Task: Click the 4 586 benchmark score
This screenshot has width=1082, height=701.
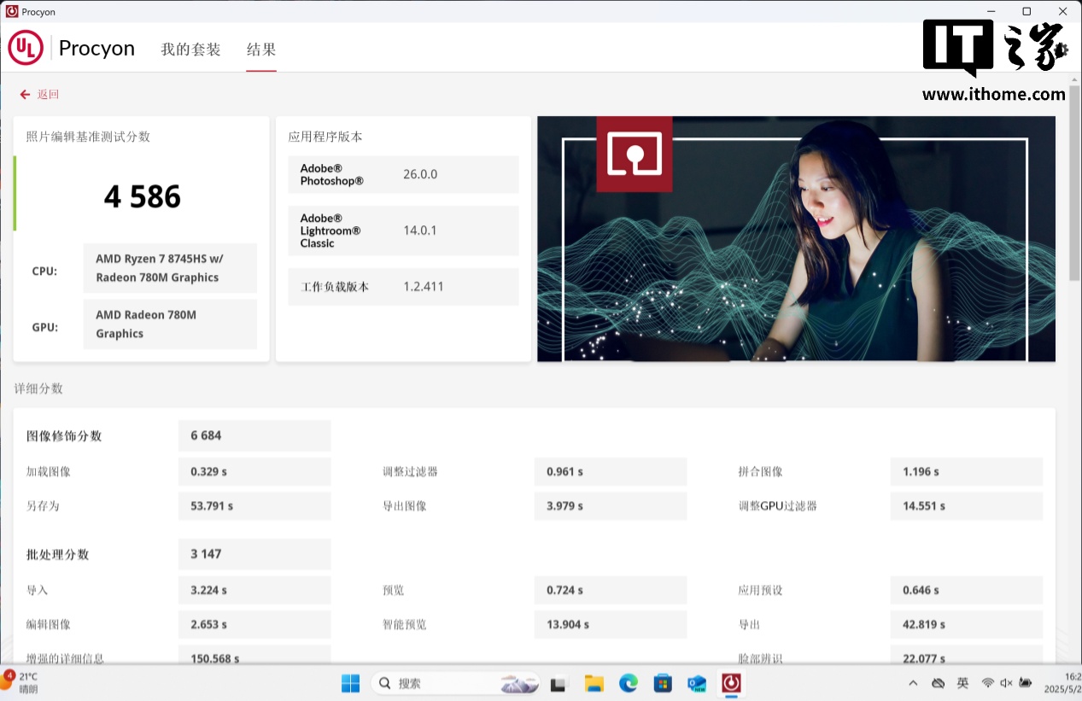Action: click(143, 197)
